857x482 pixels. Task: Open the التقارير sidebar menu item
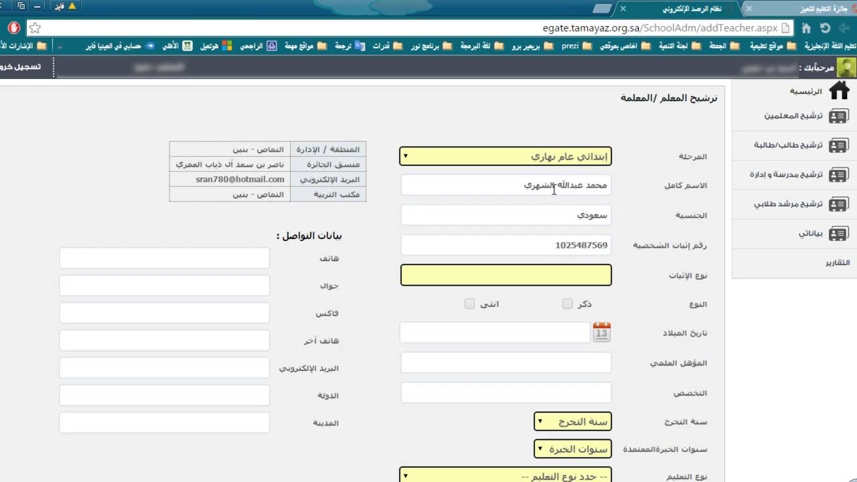click(x=838, y=263)
